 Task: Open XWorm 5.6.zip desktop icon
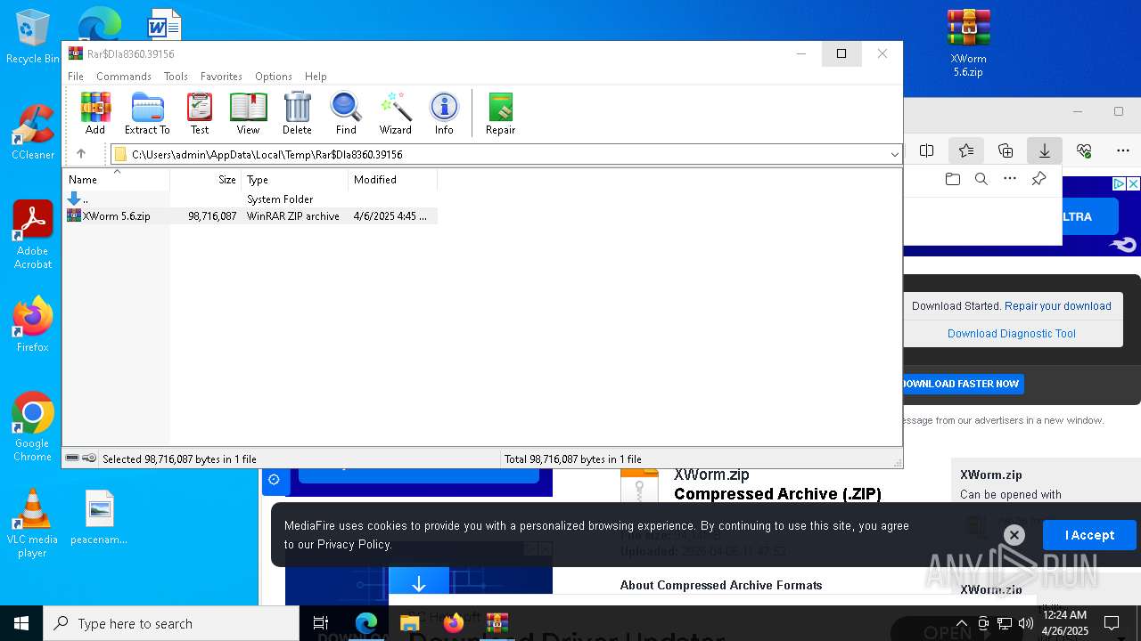tap(968, 44)
